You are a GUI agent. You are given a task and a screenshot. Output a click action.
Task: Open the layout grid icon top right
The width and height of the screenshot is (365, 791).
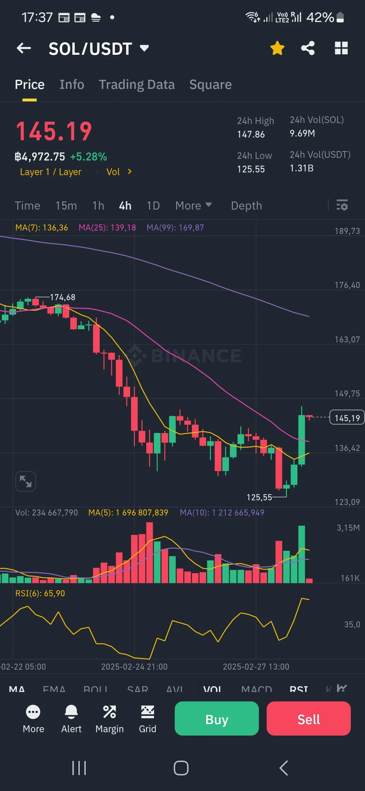pyautogui.click(x=341, y=48)
